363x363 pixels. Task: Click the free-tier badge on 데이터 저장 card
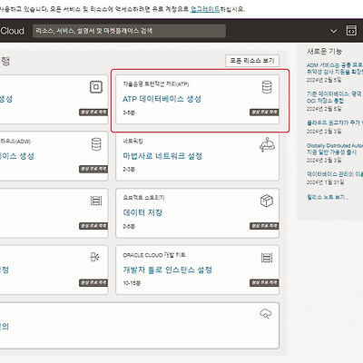click(264, 226)
